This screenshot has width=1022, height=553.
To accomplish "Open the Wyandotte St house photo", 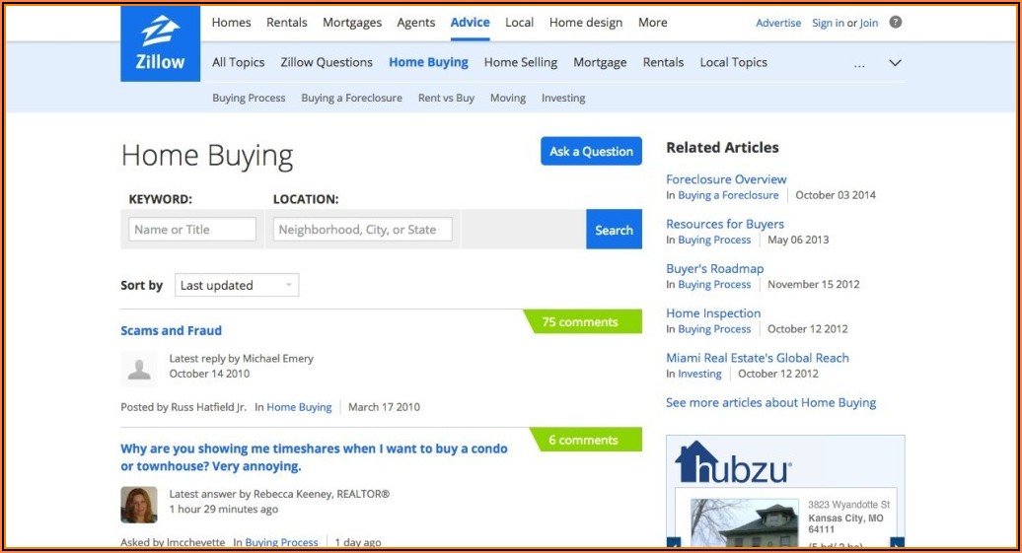I will pyautogui.click(x=745, y=523).
